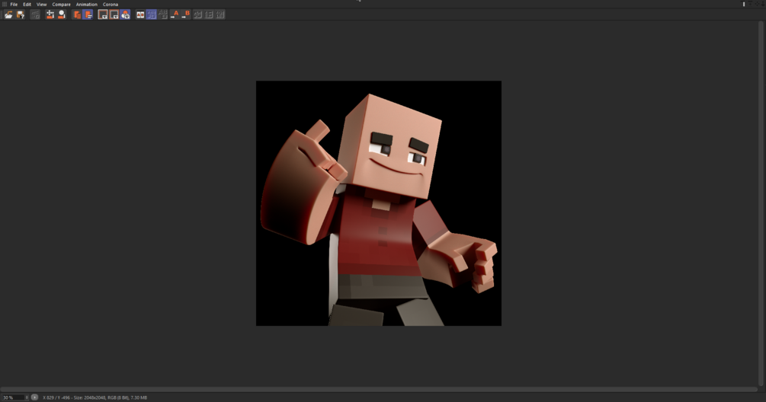Image resolution: width=766 pixels, height=402 pixels.
Task: Click the Save Image As floppy disk icon
Action: coord(21,14)
